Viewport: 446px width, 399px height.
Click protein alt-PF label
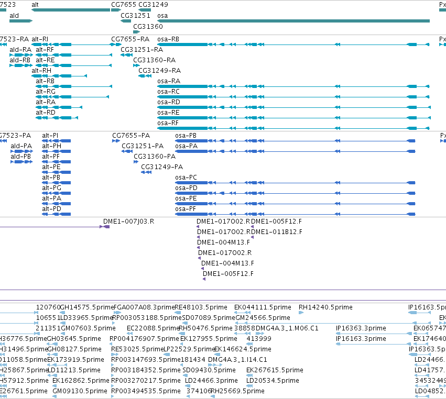pyautogui.click(x=51, y=157)
